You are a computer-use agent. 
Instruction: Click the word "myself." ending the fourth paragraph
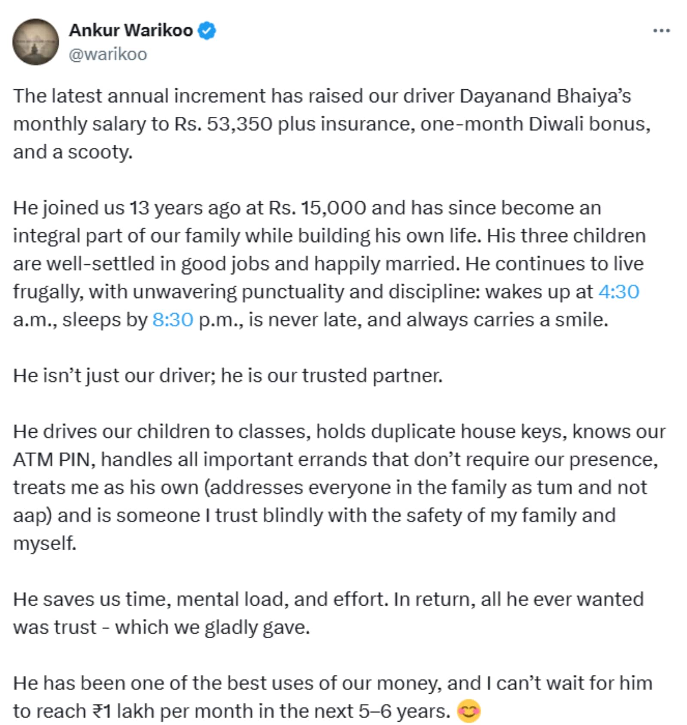pos(45,543)
